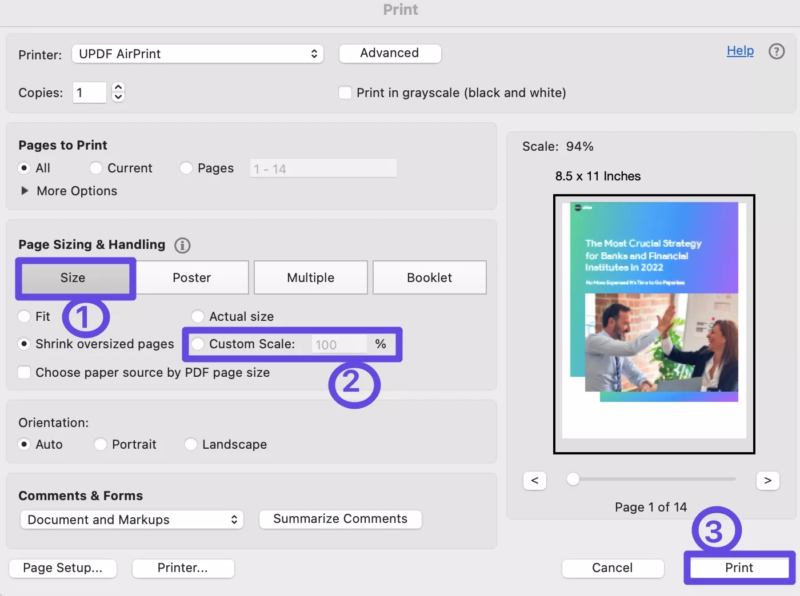Open the Help link
Screen dimensions: 800x596
pos(739,51)
